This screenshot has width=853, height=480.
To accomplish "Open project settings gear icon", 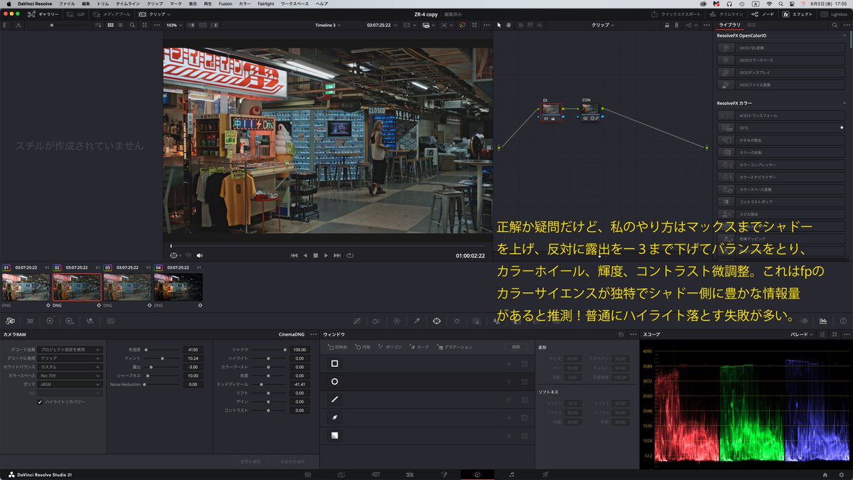I will 841,474.
